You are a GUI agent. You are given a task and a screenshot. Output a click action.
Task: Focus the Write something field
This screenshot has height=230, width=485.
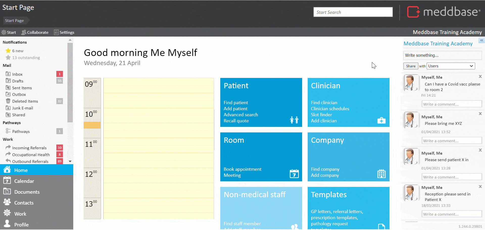tap(443, 55)
